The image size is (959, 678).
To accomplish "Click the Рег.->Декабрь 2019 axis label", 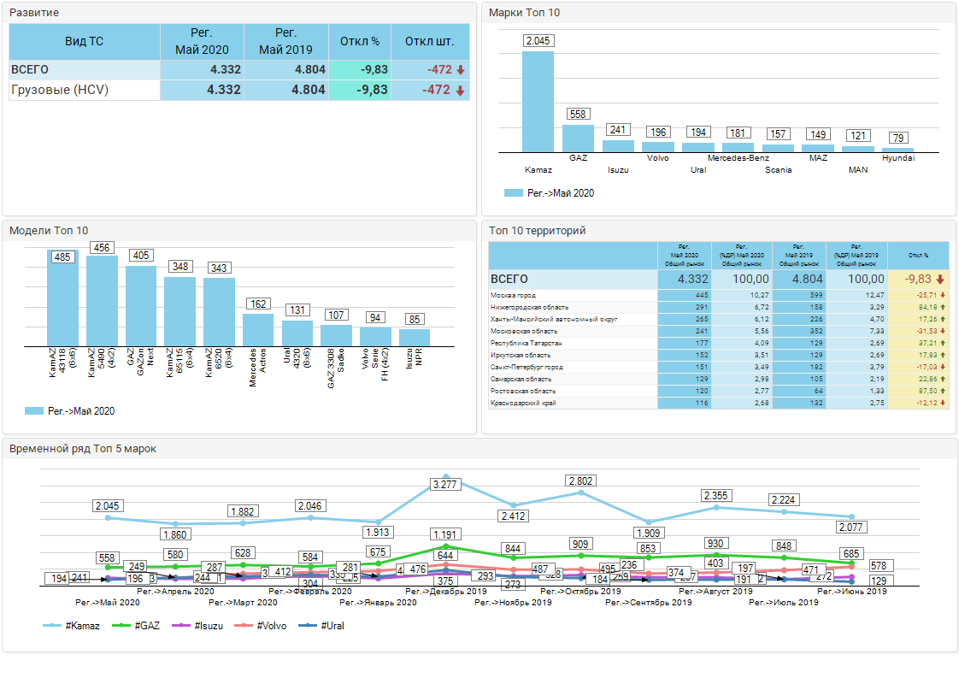I will pos(446,591).
